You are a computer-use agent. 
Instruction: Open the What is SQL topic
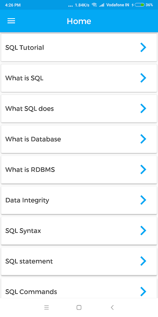(79, 78)
